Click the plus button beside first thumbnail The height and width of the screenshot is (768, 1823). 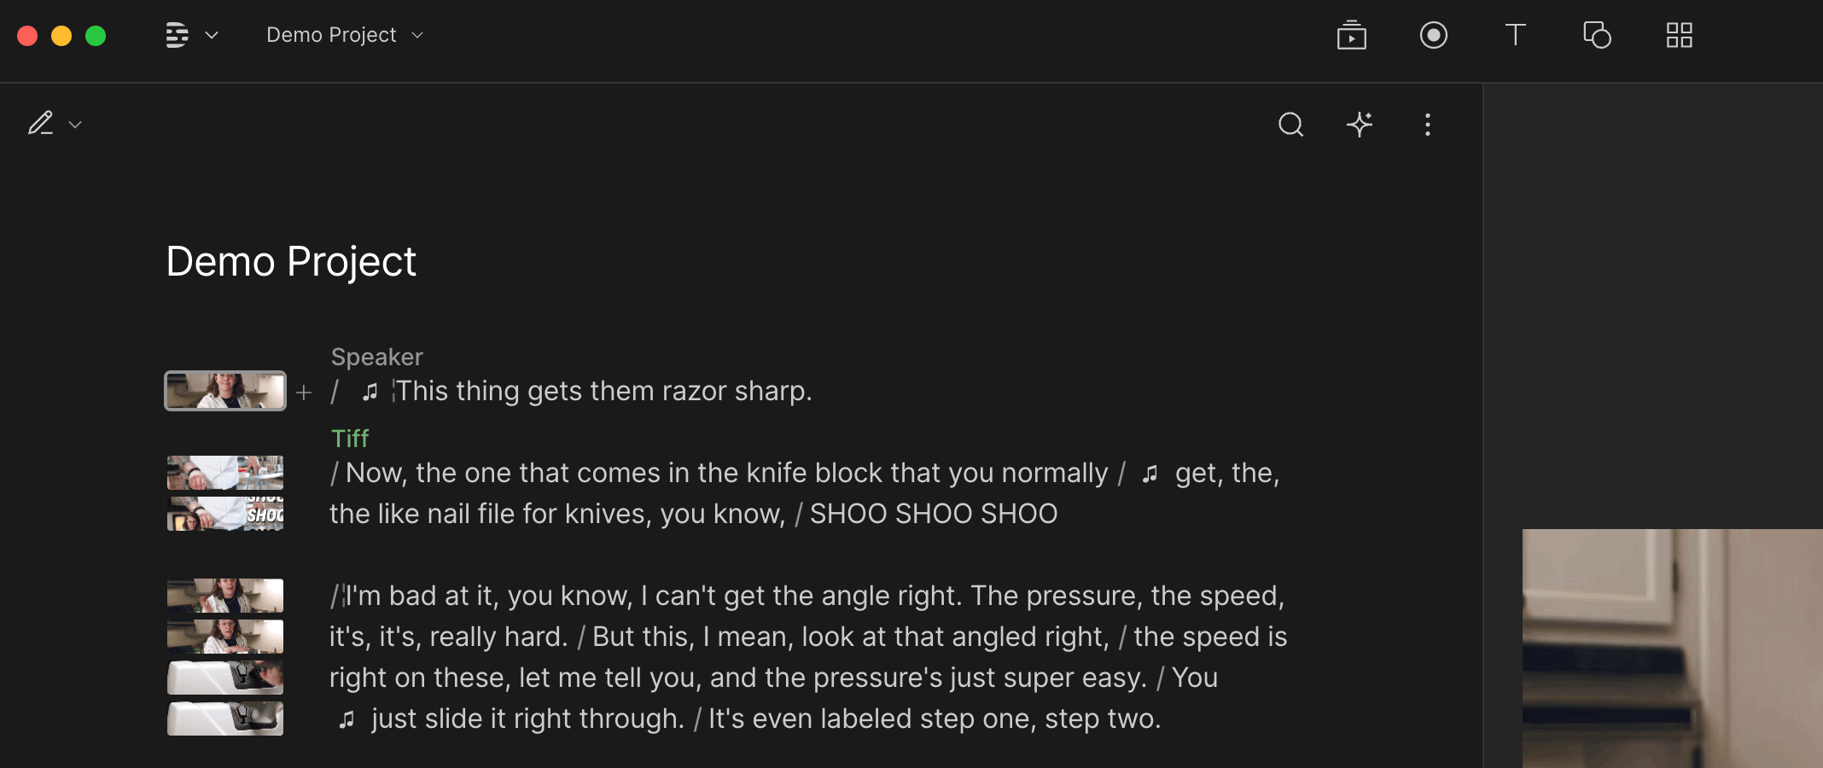click(x=304, y=393)
